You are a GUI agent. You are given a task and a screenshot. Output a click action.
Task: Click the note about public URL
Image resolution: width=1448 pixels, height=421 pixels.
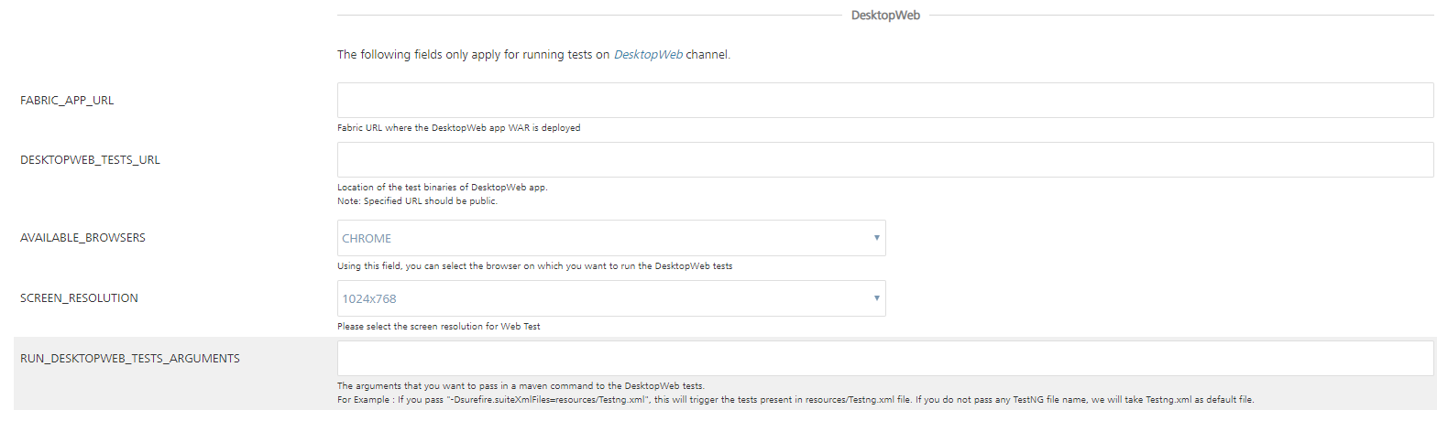(417, 201)
